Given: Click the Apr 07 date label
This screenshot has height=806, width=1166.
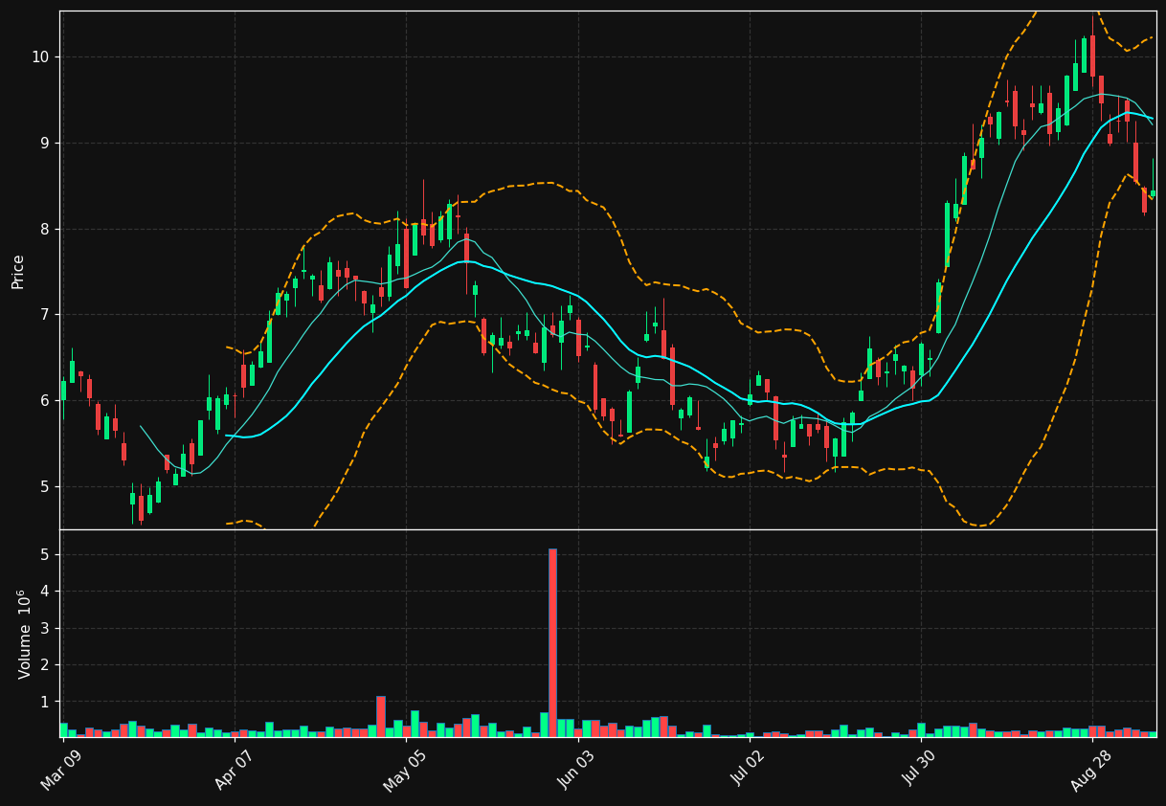Looking at the screenshot, I should [x=233, y=771].
